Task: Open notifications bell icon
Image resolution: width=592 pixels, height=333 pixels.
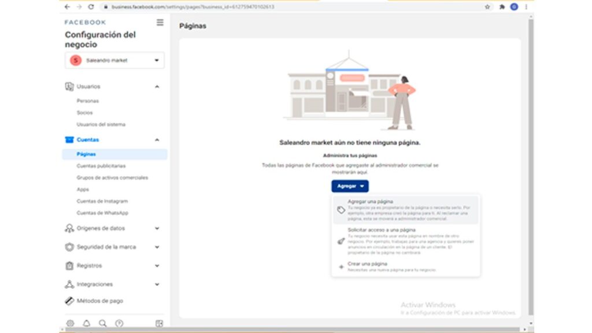Action: point(87,323)
